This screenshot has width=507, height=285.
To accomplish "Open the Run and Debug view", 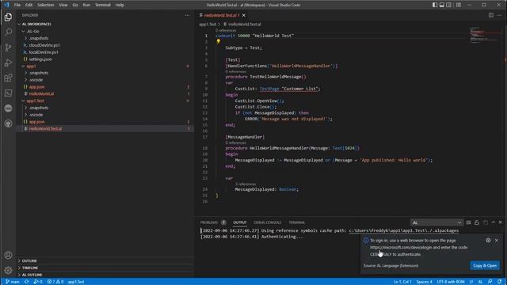I will pos(8,63).
